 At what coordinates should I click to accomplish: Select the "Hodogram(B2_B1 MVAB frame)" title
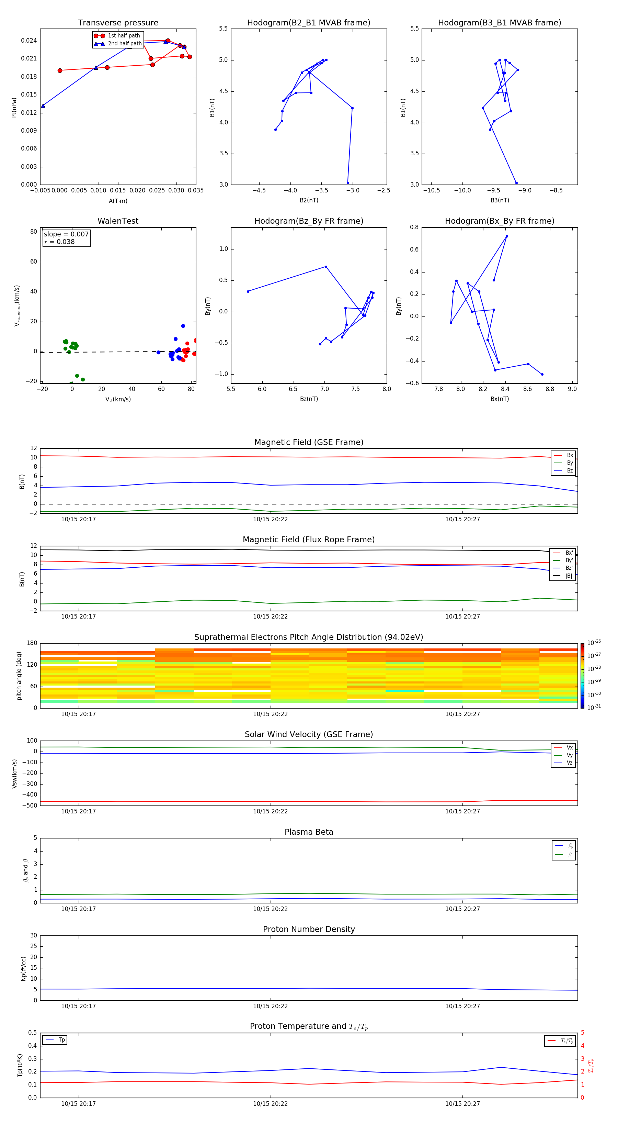[308, 23]
